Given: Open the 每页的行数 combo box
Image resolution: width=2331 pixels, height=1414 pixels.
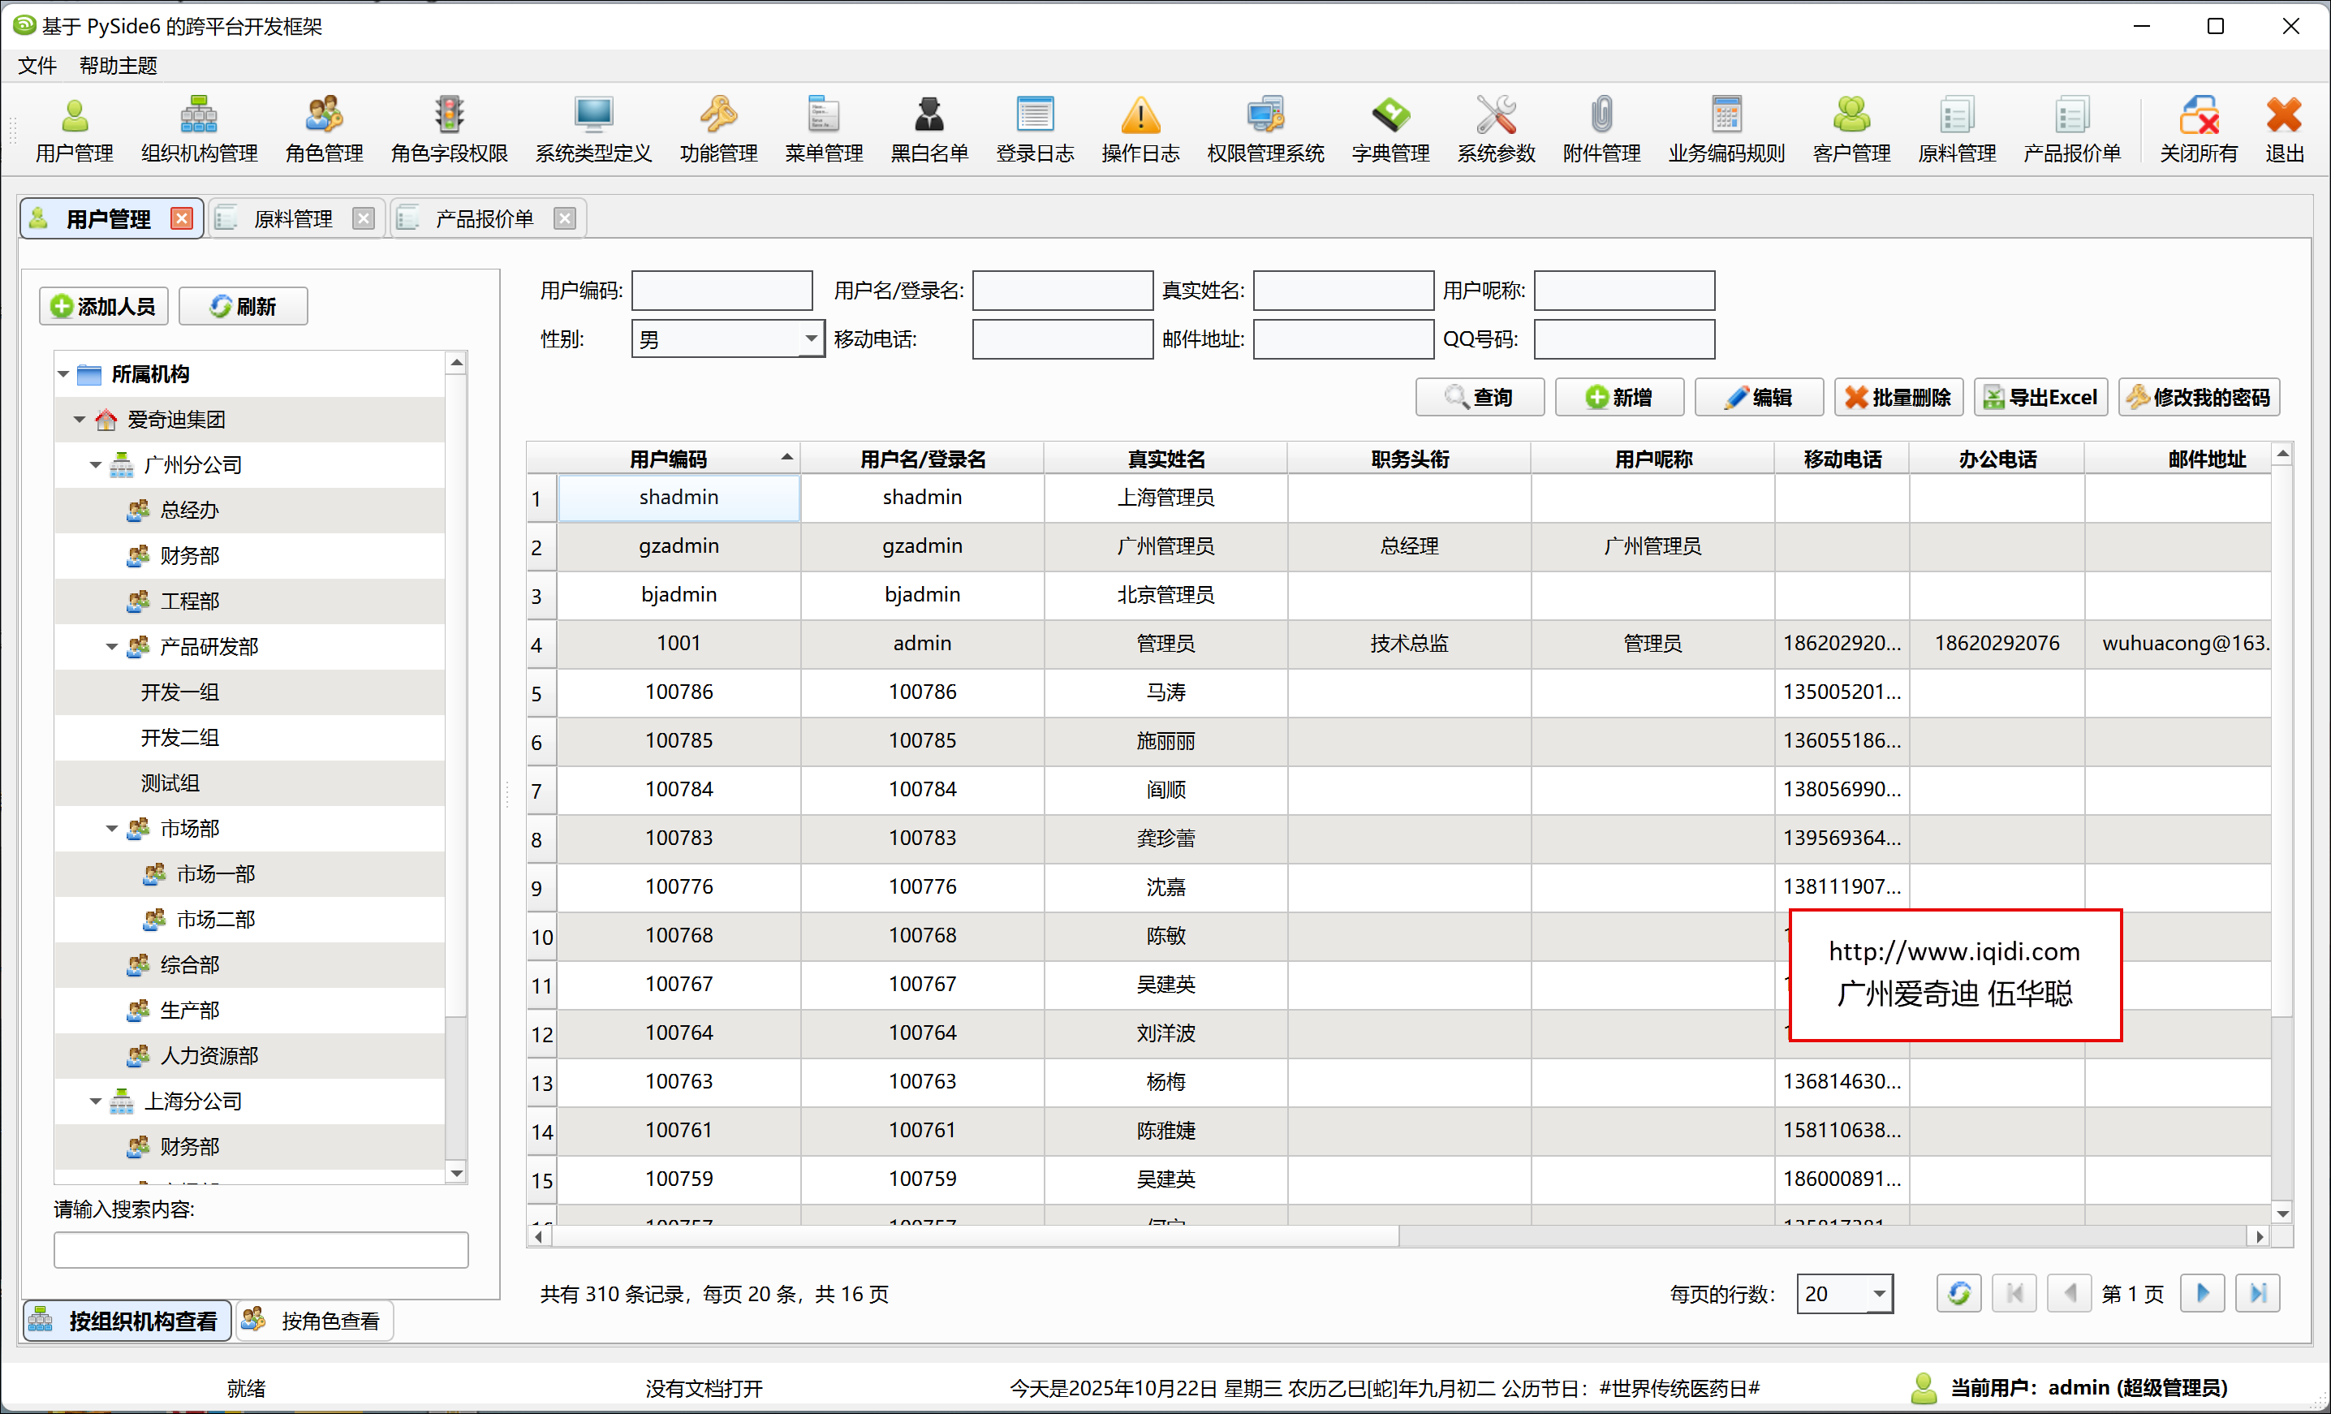Looking at the screenshot, I should tap(1878, 1293).
